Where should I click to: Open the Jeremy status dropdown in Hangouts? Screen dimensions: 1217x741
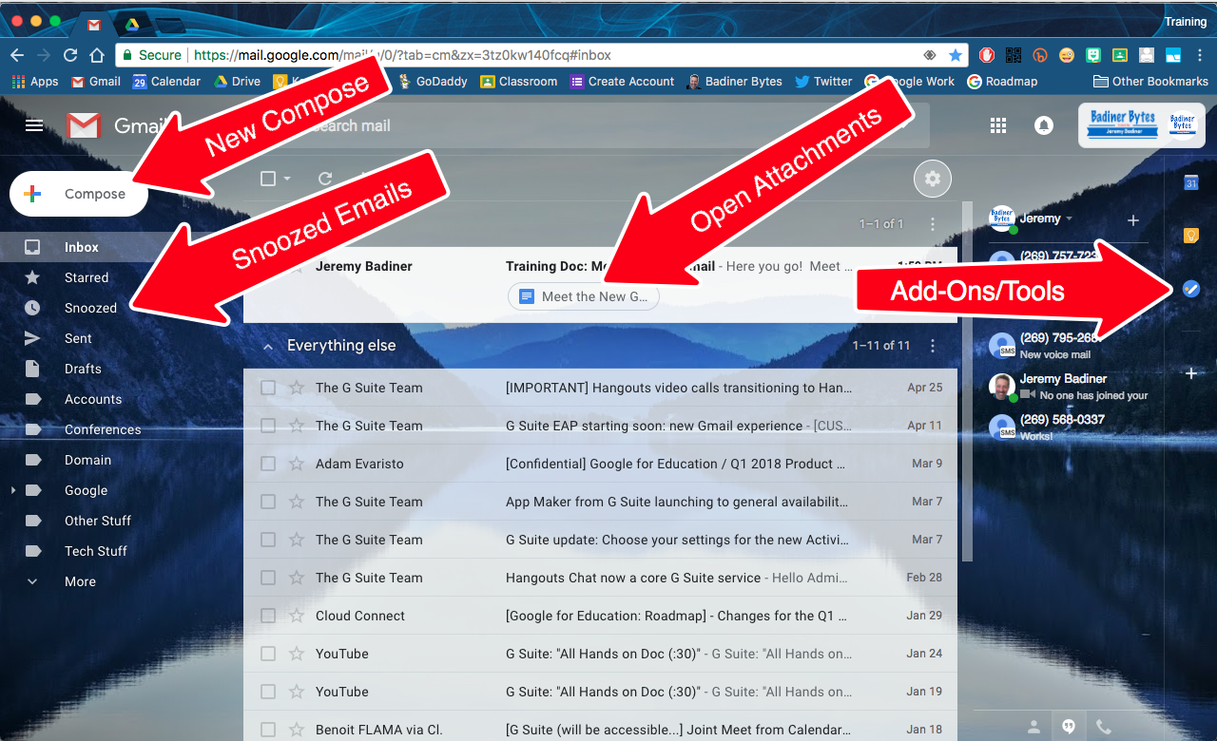click(1069, 218)
